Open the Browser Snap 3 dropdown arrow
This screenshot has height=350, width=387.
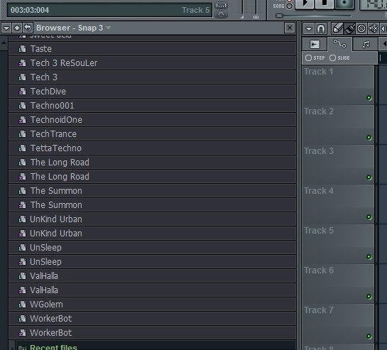pyautogui.click(x=108, y=28)
